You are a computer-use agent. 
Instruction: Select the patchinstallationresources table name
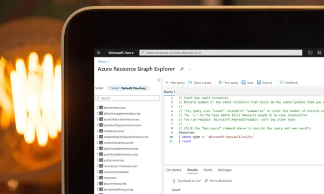120,155
